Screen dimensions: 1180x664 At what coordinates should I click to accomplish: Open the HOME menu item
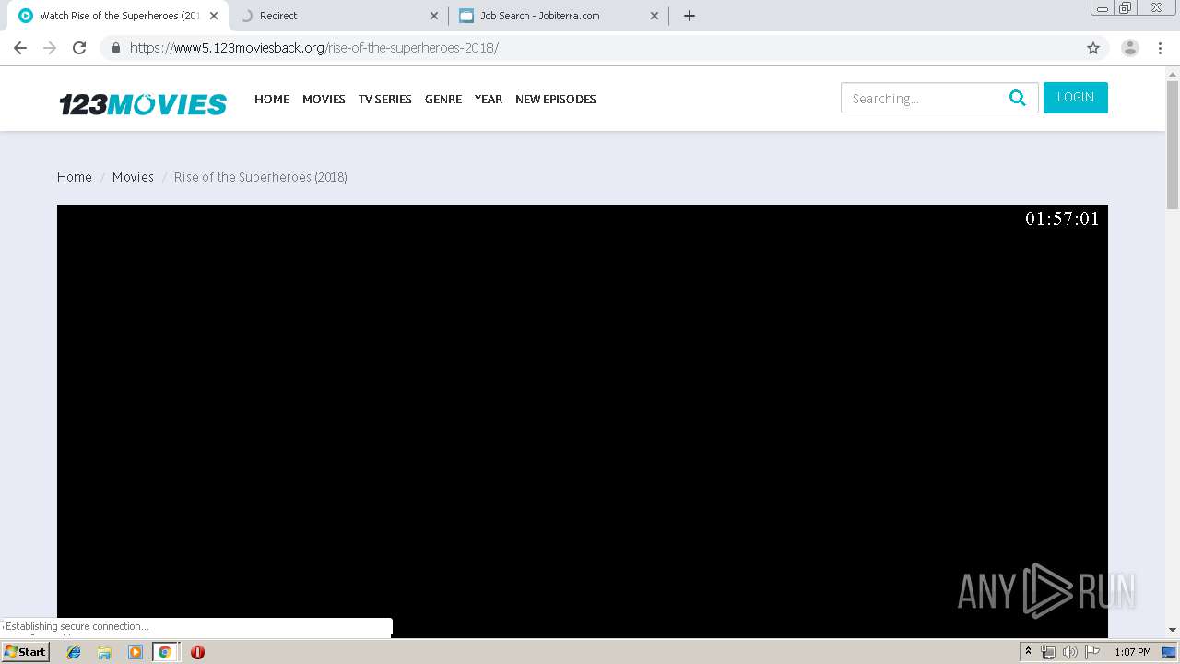coord(272,99)
